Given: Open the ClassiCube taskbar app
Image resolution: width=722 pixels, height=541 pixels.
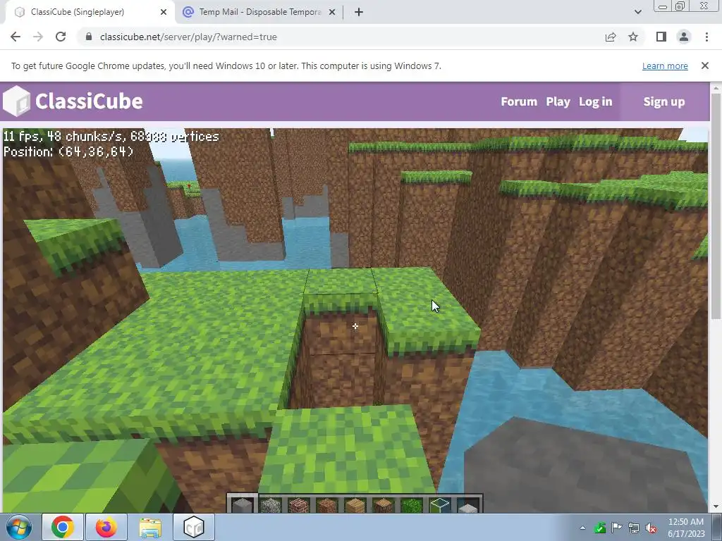Looking at the screenshot, I should [x=194, y=527].
